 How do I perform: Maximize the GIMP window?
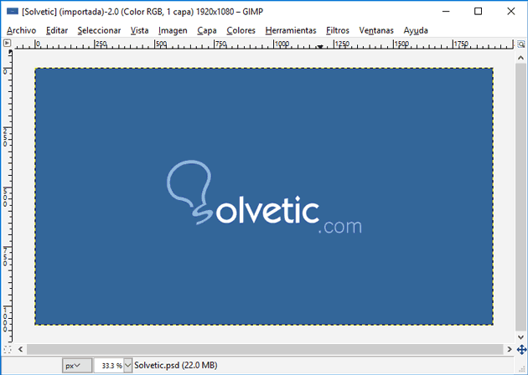click(x=478, y=12)
